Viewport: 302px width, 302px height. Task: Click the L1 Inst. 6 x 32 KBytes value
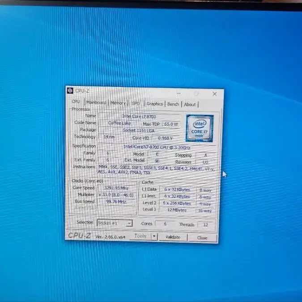(x=177, y=196)
